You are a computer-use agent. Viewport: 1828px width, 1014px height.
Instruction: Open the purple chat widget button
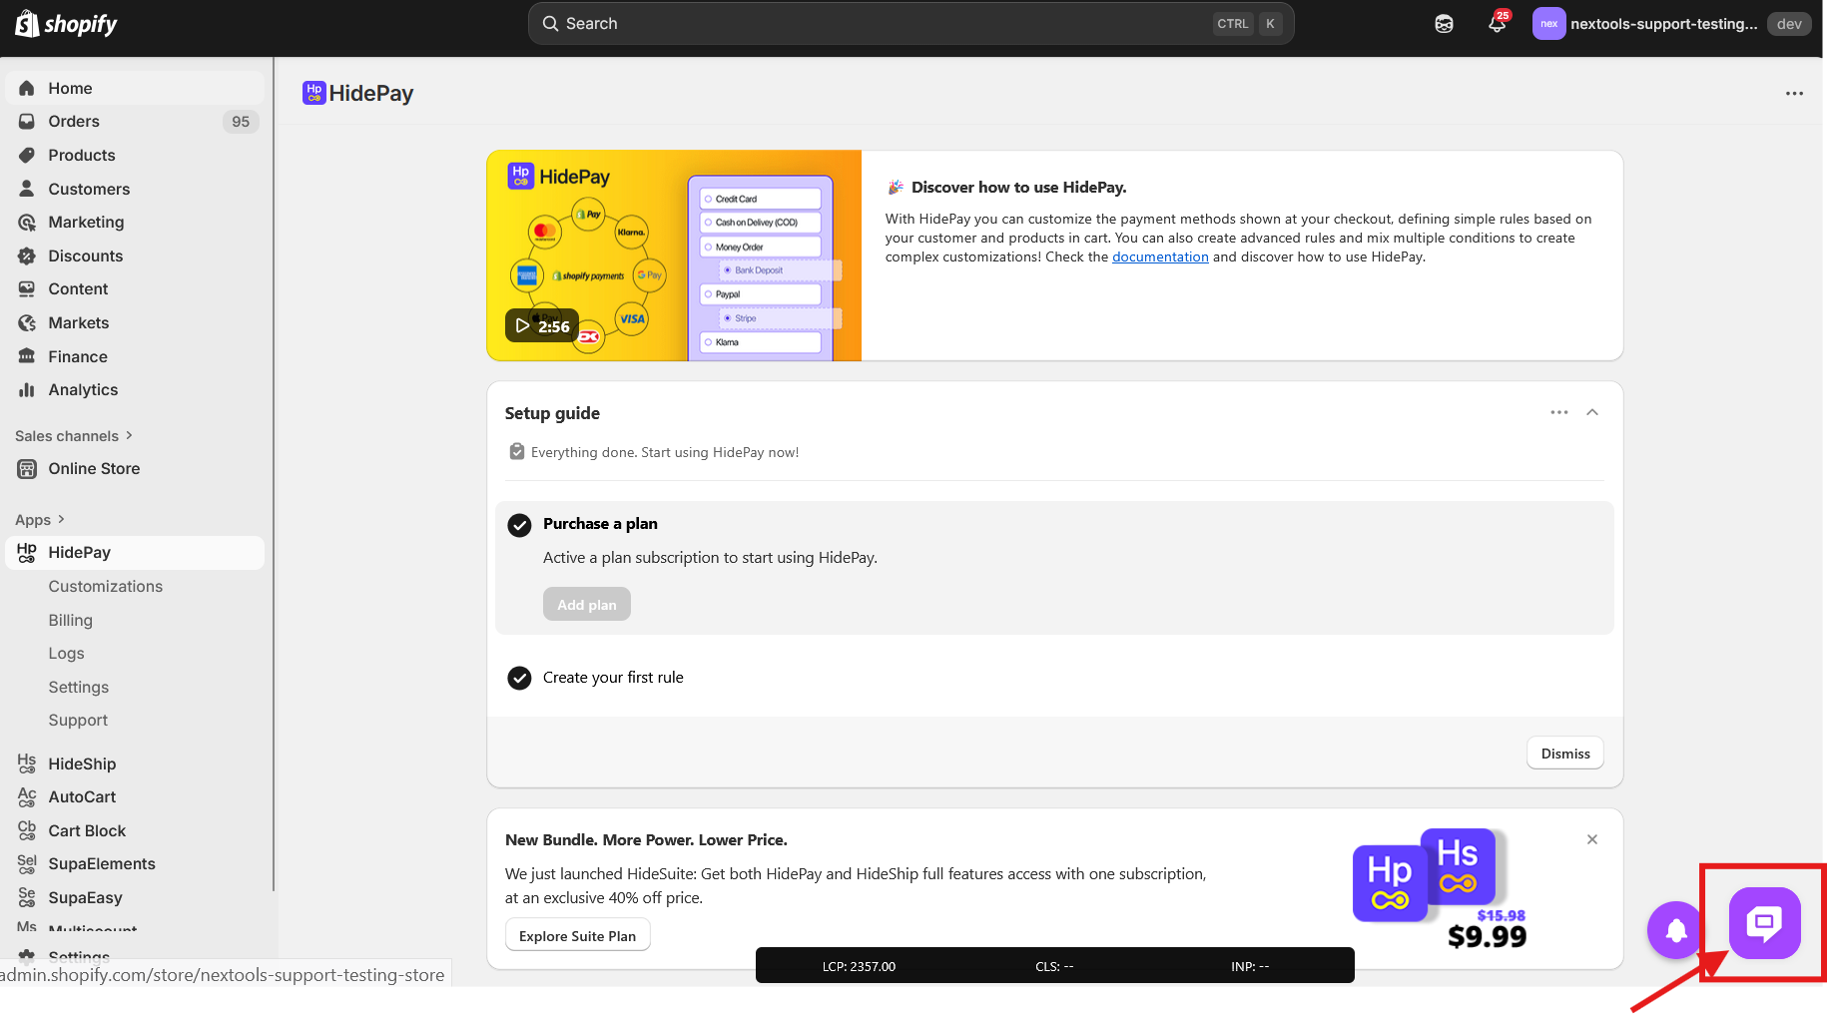1764,922
